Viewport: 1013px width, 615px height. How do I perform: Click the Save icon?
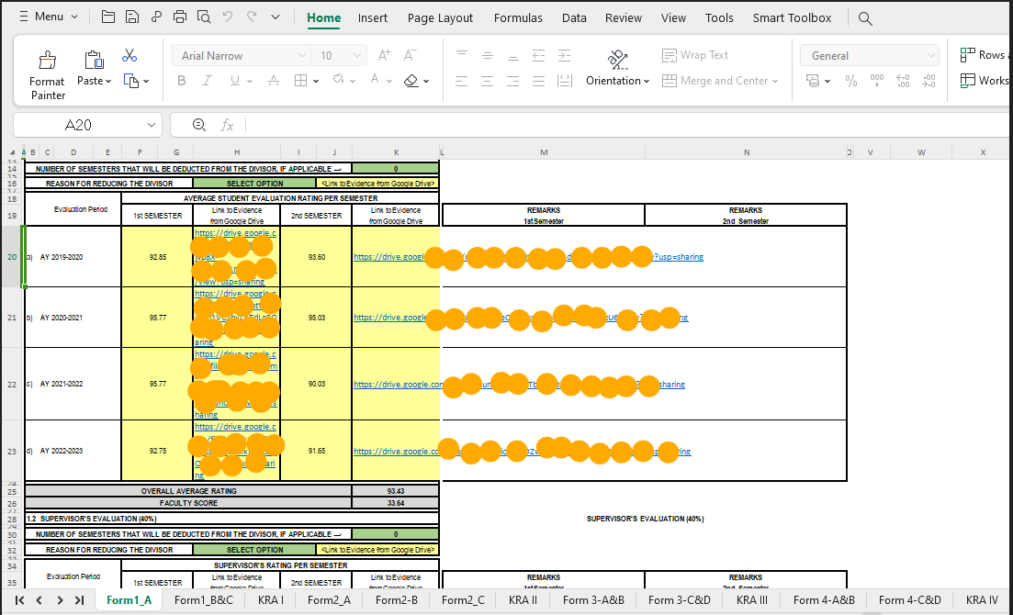[132, 17]
